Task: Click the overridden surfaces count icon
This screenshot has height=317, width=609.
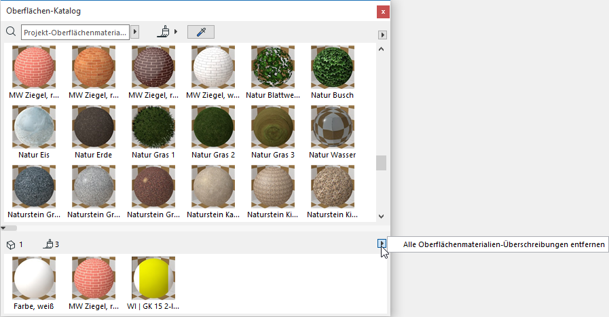Action: [48, 244]
